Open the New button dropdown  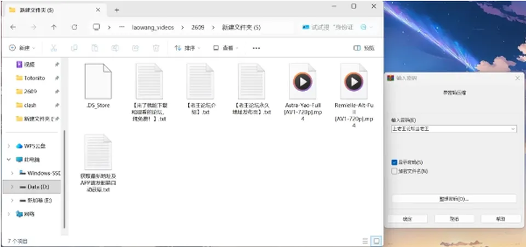point(22,48)
